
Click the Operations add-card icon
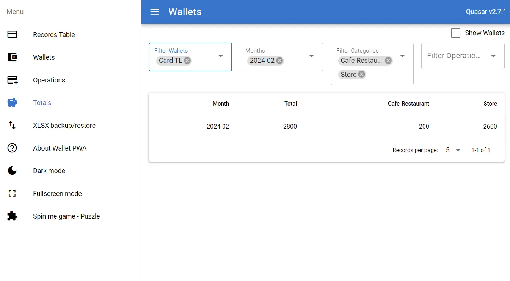click(12, 80)
